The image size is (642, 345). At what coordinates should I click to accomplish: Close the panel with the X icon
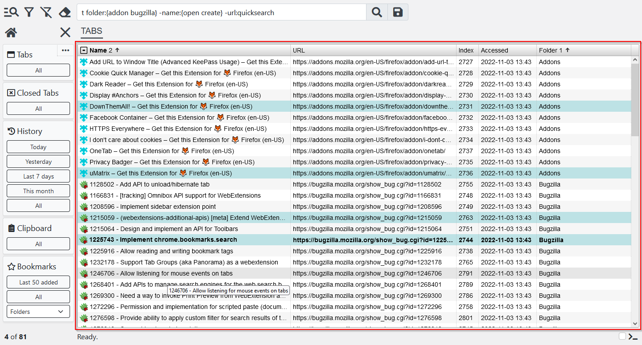(66, 32)
